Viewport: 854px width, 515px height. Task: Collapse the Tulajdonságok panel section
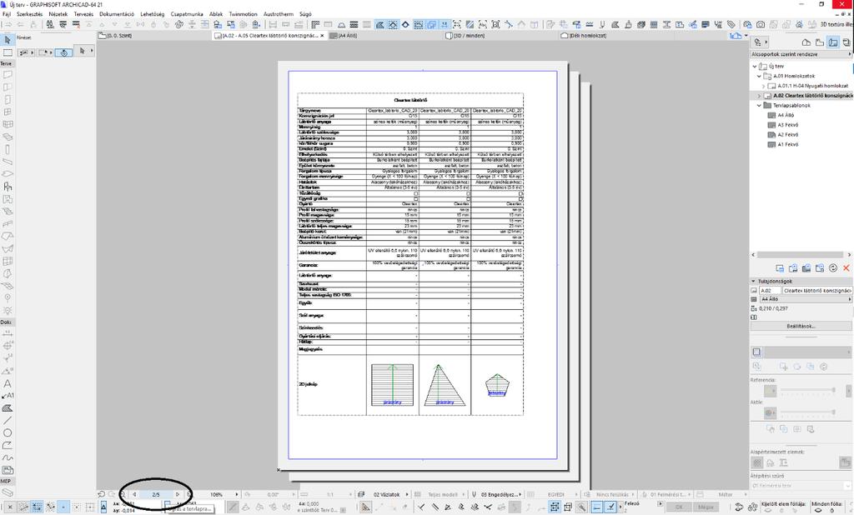tap(754, 282)
